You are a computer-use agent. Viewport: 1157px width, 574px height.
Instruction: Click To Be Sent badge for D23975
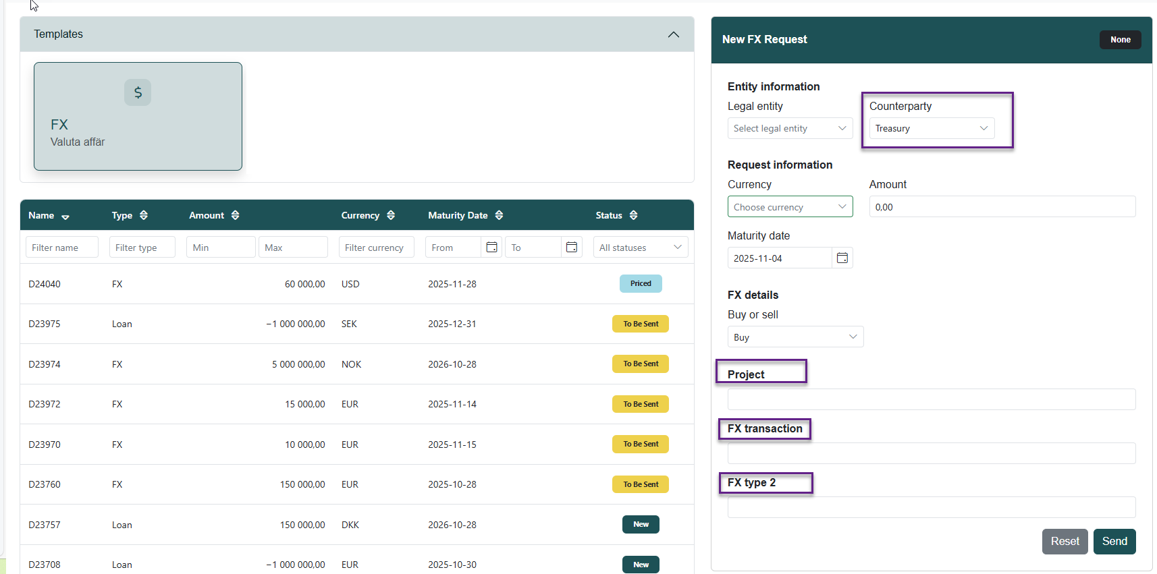(x=641, y=324)
